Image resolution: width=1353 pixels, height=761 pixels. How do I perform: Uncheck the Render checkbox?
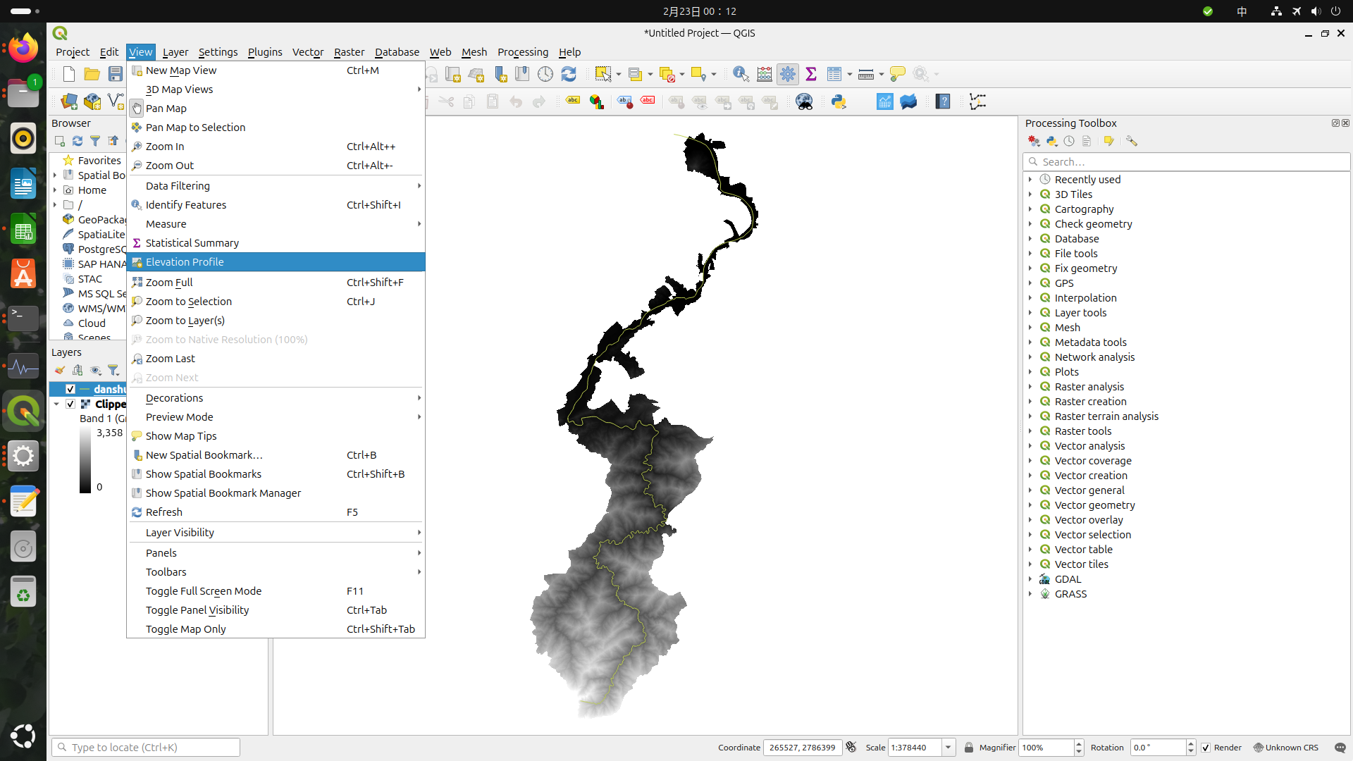click(1206, 748)
